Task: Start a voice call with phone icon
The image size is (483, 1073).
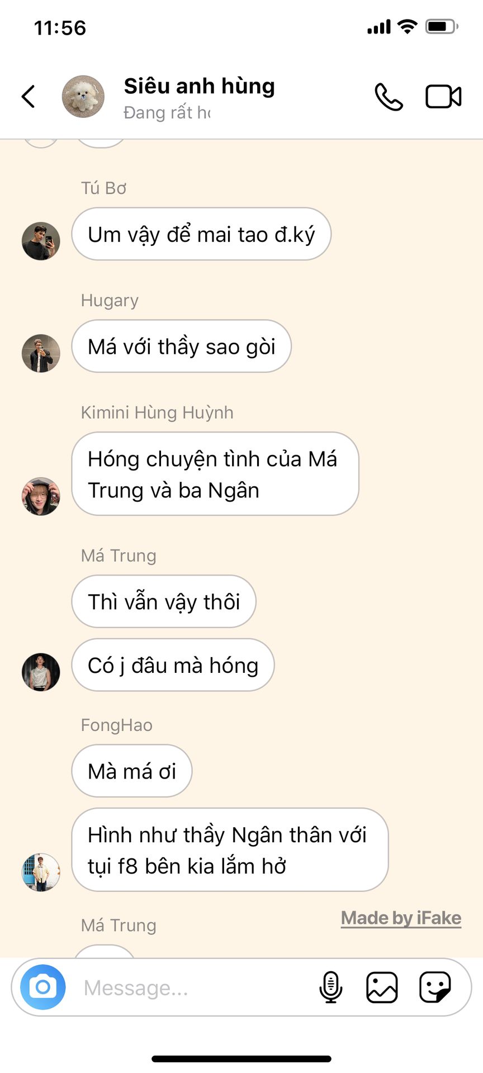Action: pyautogui.click(x=389, y=97)
